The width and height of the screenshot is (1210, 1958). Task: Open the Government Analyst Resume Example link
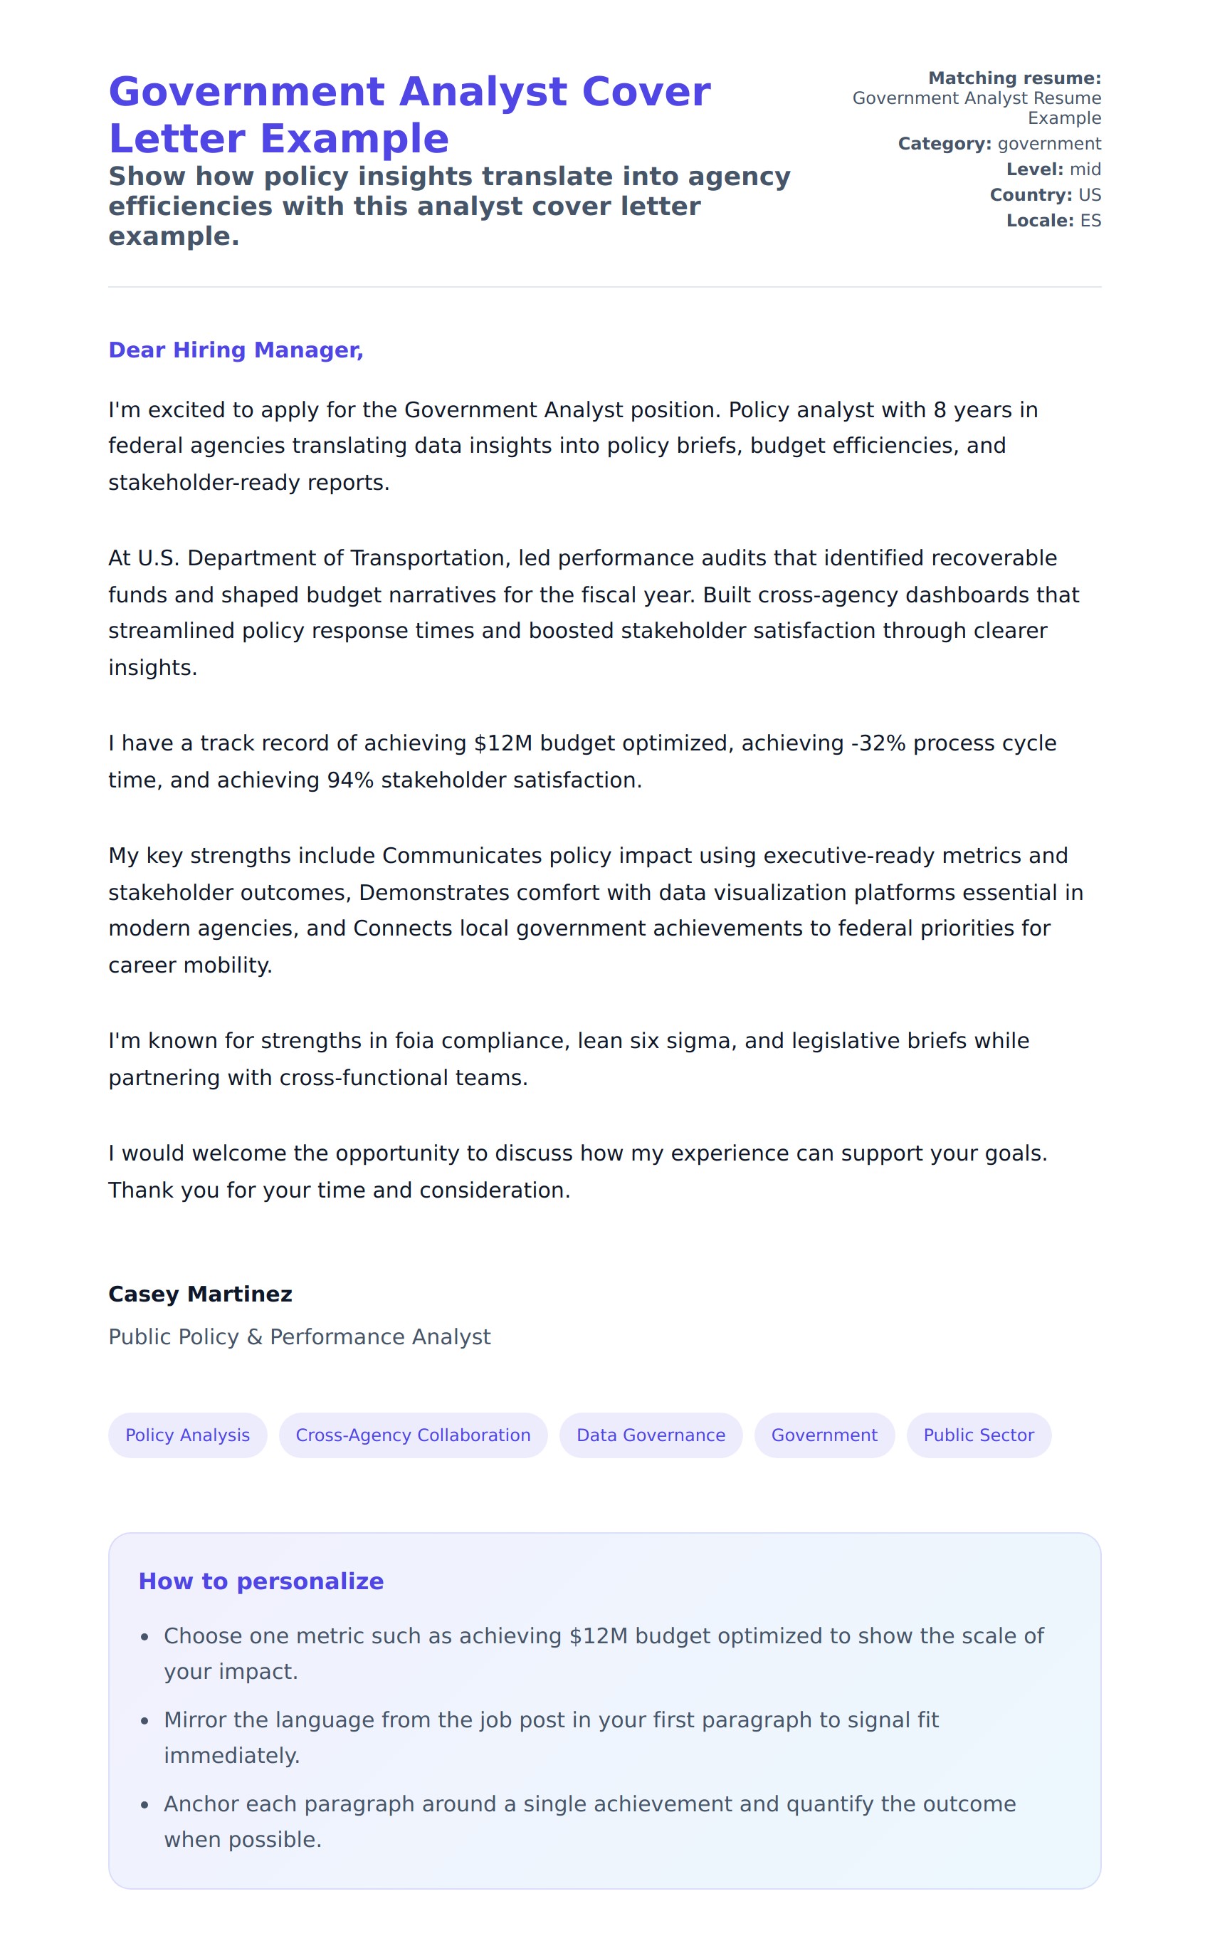point(976,108)
